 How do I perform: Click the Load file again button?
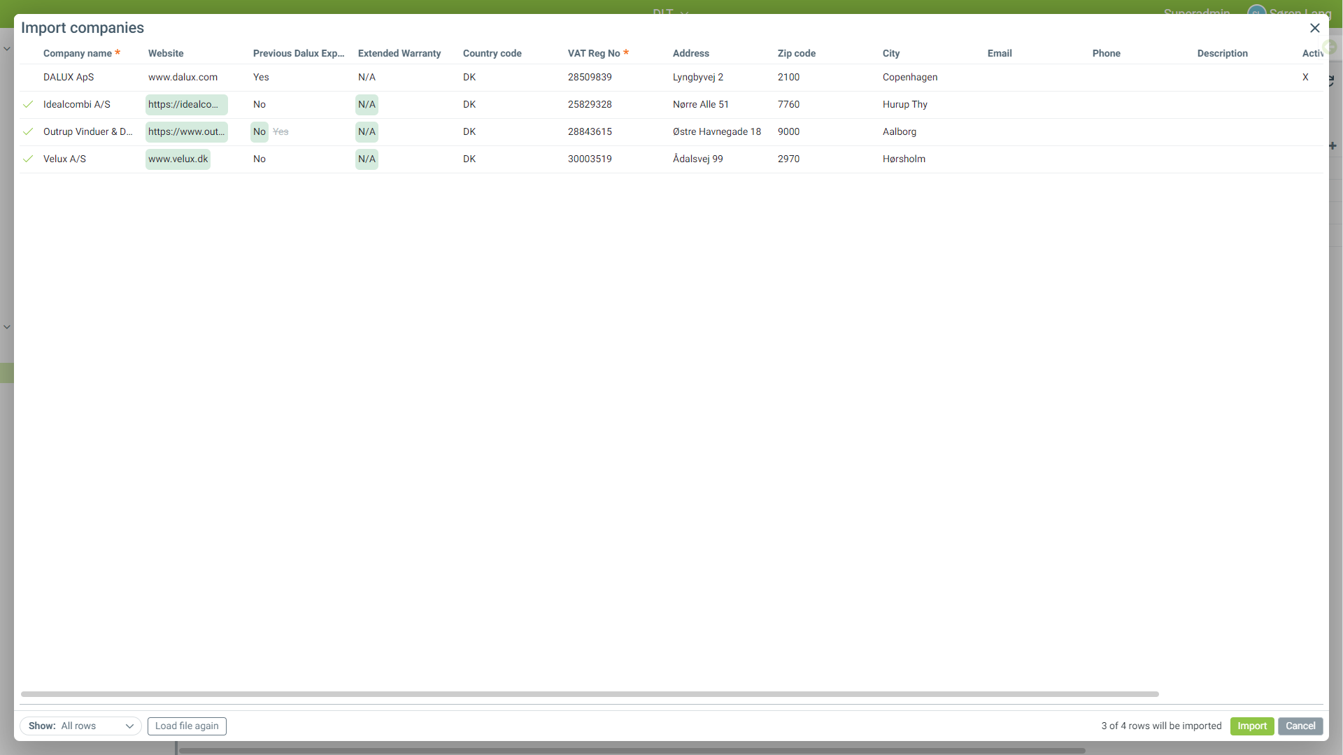(187, 726)
